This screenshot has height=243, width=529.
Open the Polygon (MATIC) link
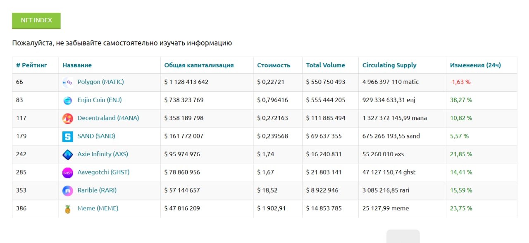pos(100,82)
